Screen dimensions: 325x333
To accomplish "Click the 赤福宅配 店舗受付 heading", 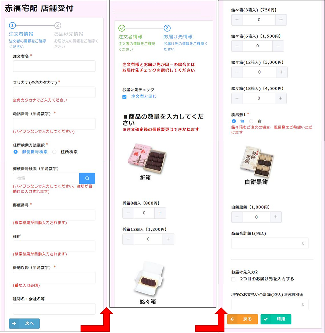I will pos(39,8).
